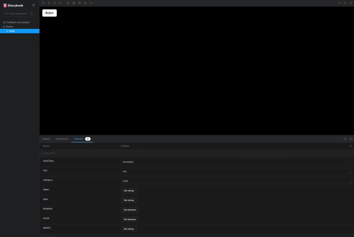
Task: Click Set string for type
Action: click(x=129, y=200)
